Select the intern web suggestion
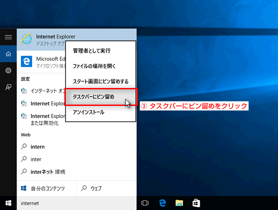The width and height of the screenshot is (278, 210). click(x=77, y=147)
